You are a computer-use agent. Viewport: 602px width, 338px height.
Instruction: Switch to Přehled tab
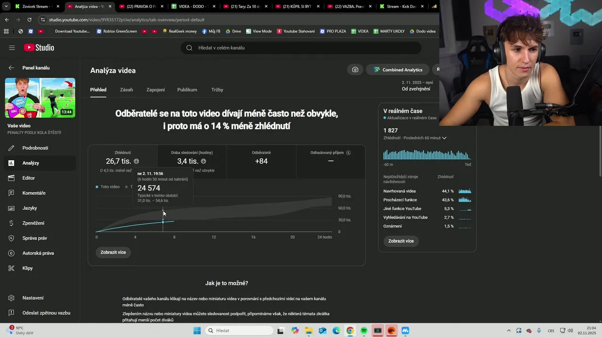tap(98, 90)
